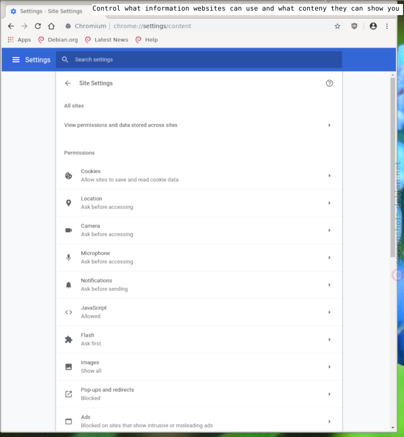Open the shield extension icon
Screen dimensions: 404x437
(x=355, y=26)
